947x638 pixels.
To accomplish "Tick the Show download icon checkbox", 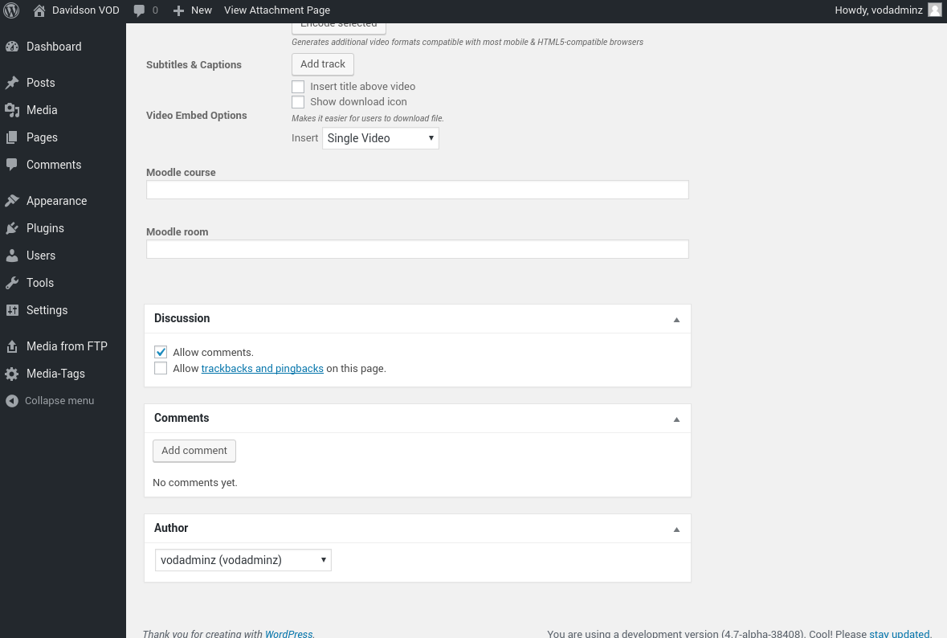I will point(298,101).
